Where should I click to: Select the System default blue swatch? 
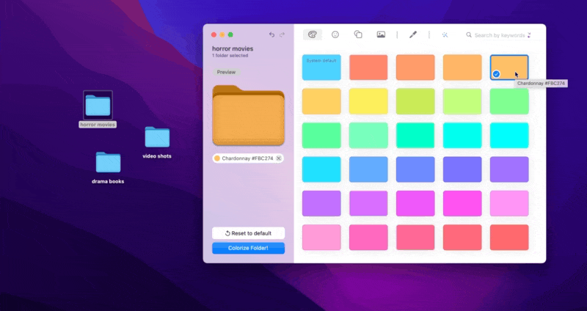tap(321, 67)
